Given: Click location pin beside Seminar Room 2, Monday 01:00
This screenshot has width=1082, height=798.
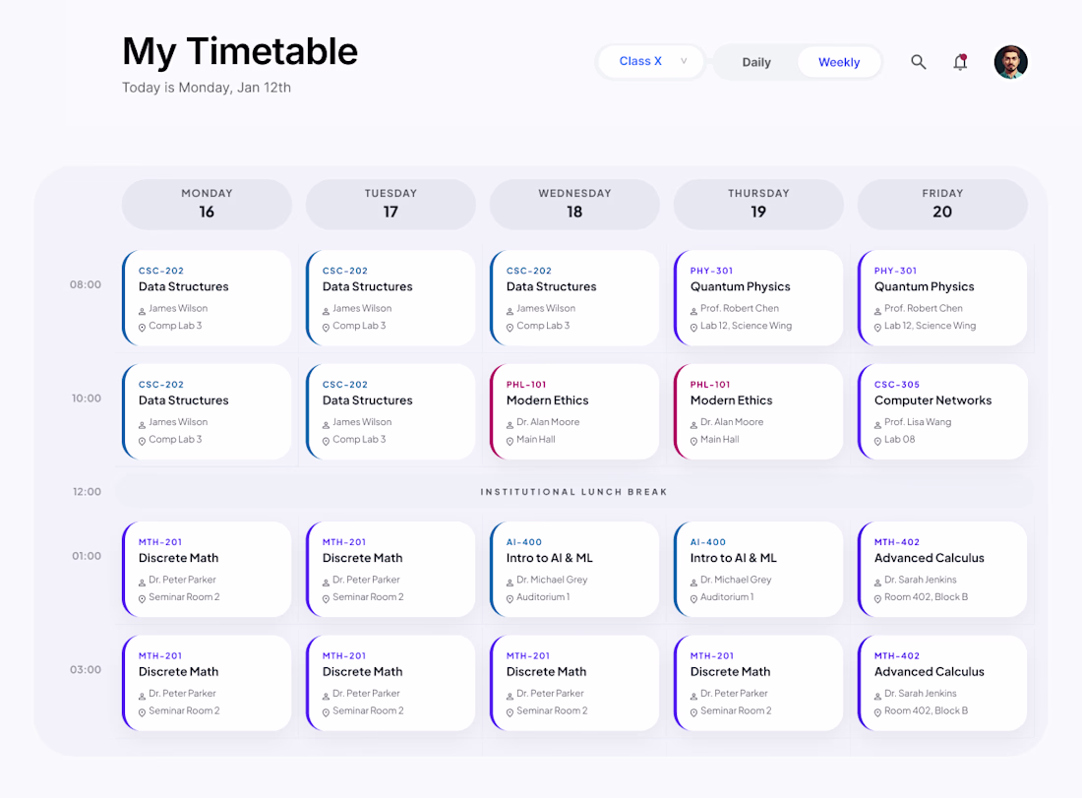Looking at the screenshot, I should [143, 598].
